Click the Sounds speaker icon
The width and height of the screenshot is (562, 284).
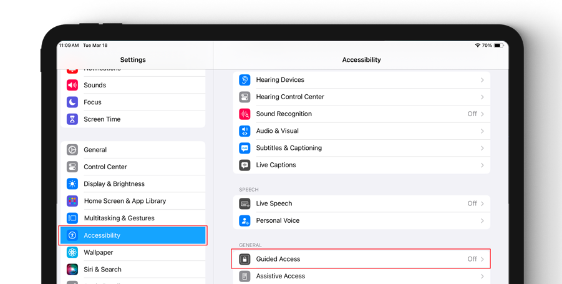[72, 85]
